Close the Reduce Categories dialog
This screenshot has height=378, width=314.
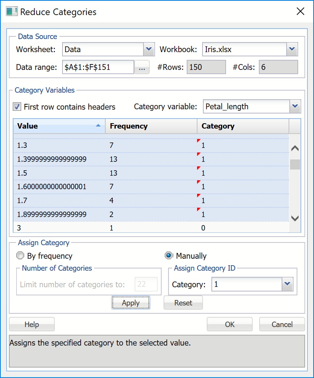300,11
